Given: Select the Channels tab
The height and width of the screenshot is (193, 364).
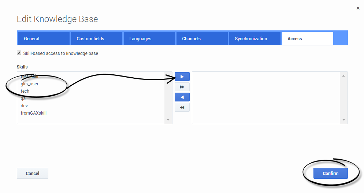Looking at the screenshot, I should click(x=201, y=38).
